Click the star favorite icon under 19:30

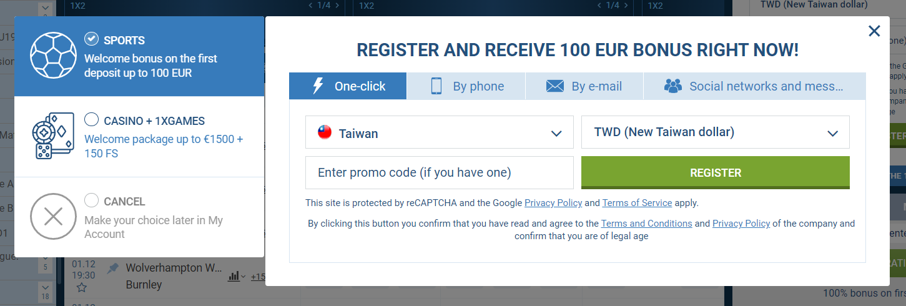click(x=82, y=287)
